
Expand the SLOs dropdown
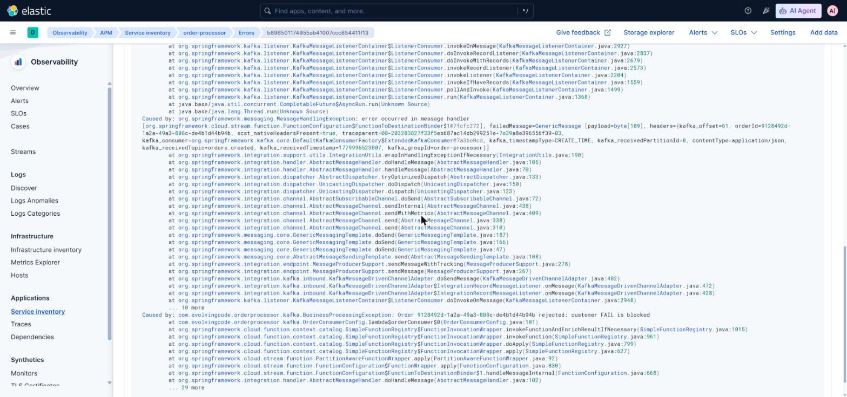click(x=743, y=32)
